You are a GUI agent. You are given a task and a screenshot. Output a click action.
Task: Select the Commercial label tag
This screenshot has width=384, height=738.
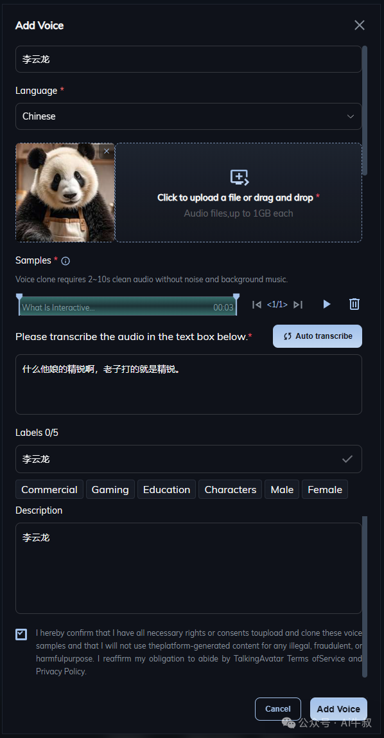[x=49, y=489]
